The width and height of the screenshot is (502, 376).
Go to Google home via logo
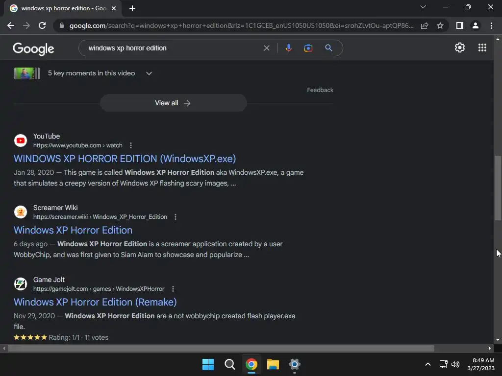click(x=33, y=48)
